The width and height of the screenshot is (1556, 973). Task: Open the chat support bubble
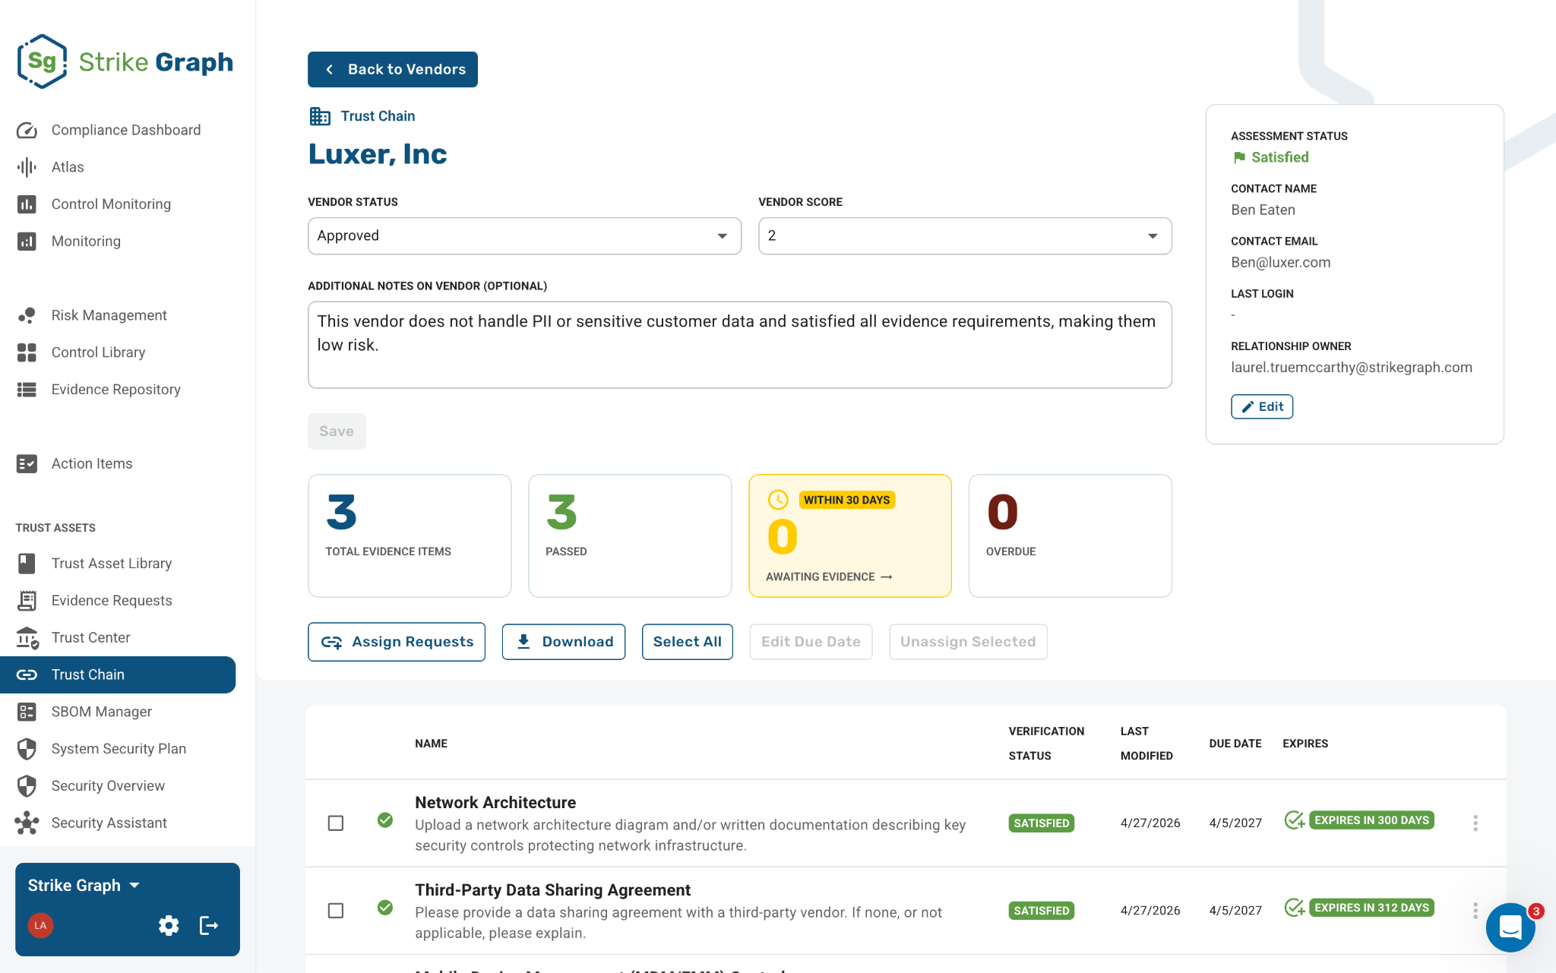coord(1510,927)
